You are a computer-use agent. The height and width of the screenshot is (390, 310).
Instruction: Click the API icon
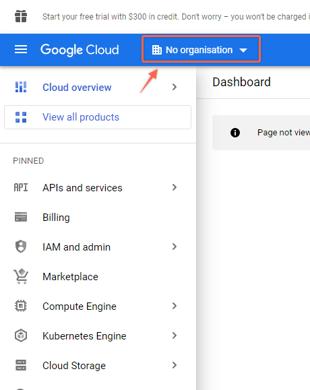21,187
